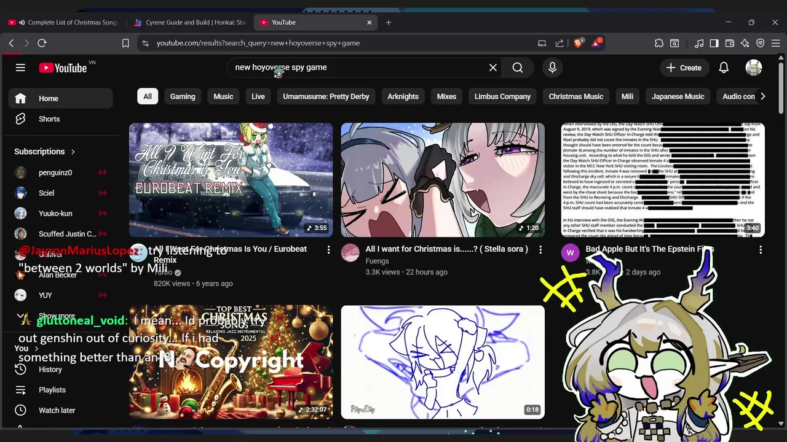This screenshot has height=442, width=787.
Task: Open the Brave Wallet icon
Action: (730, 43)
